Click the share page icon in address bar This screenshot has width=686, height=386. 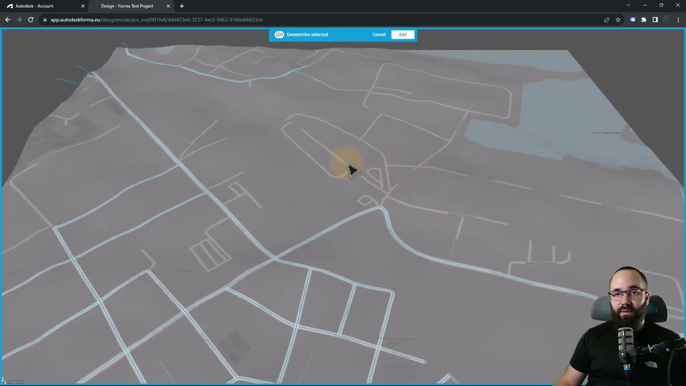(607, 20)
